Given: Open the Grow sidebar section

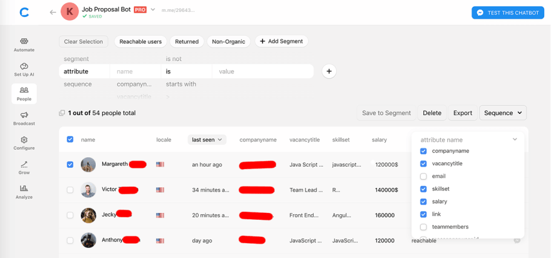Looking at the screenshot, I should pos(24,168).
